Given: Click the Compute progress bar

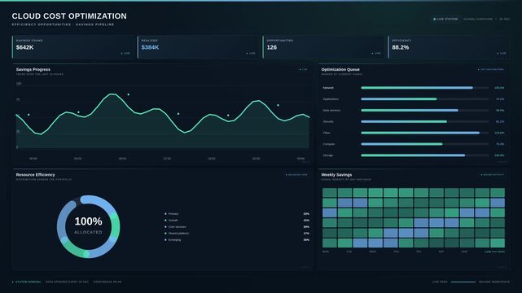Looking at the screenshot, I should click(424, 144).
